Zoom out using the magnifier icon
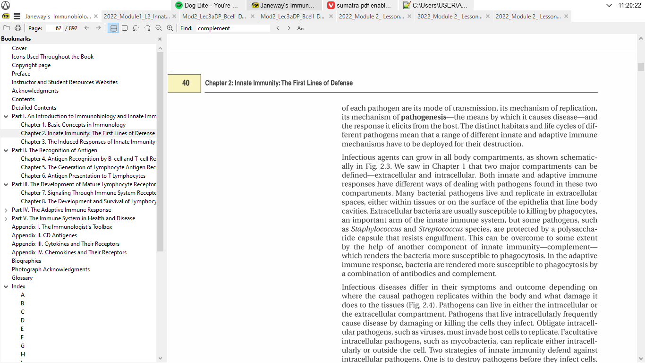Image resolution: width=645 pixels, height=363 pixels. point(159,28)
